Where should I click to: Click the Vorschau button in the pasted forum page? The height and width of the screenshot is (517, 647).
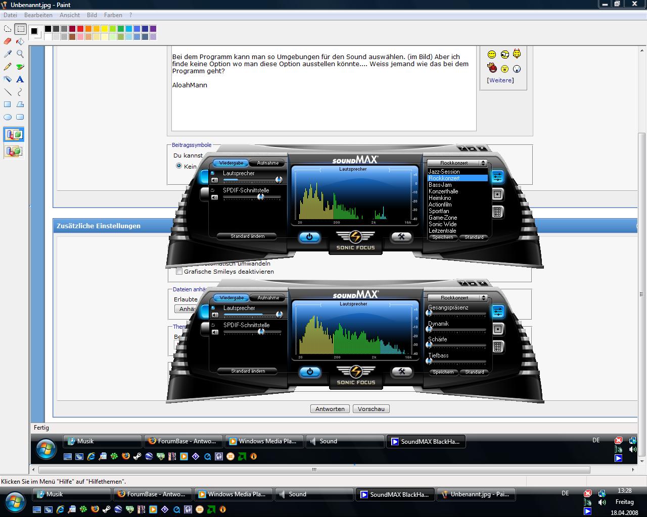371,409
